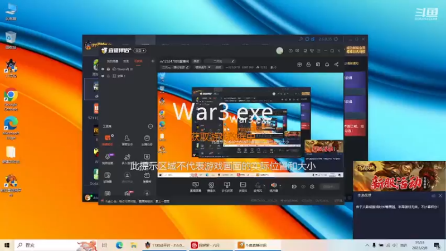Open the Windows Start menu
This screenshot has width=446, height=251.
[x=7, y=245]
